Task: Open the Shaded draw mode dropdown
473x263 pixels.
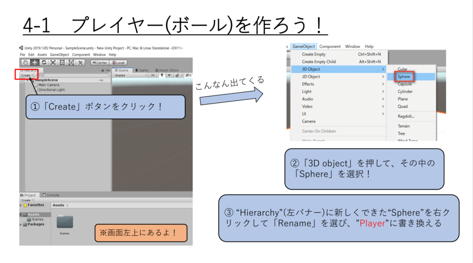Action: [131, 75]
